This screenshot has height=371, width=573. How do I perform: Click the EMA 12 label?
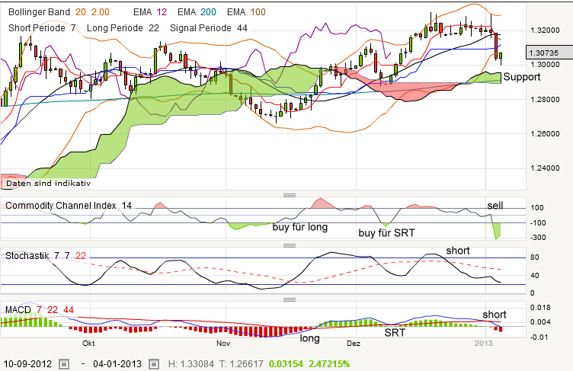coord(150,12)
